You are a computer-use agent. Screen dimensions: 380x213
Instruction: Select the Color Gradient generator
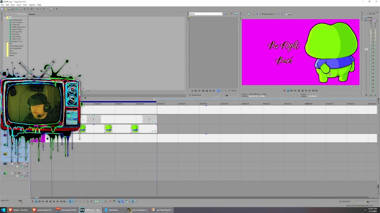(17, 22)
